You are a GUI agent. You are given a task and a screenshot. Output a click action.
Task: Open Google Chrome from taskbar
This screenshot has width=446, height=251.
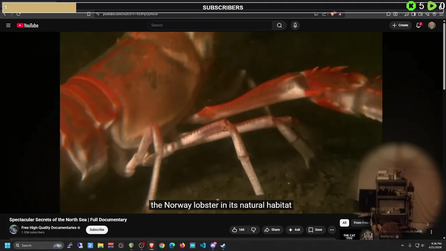point(162,245)
